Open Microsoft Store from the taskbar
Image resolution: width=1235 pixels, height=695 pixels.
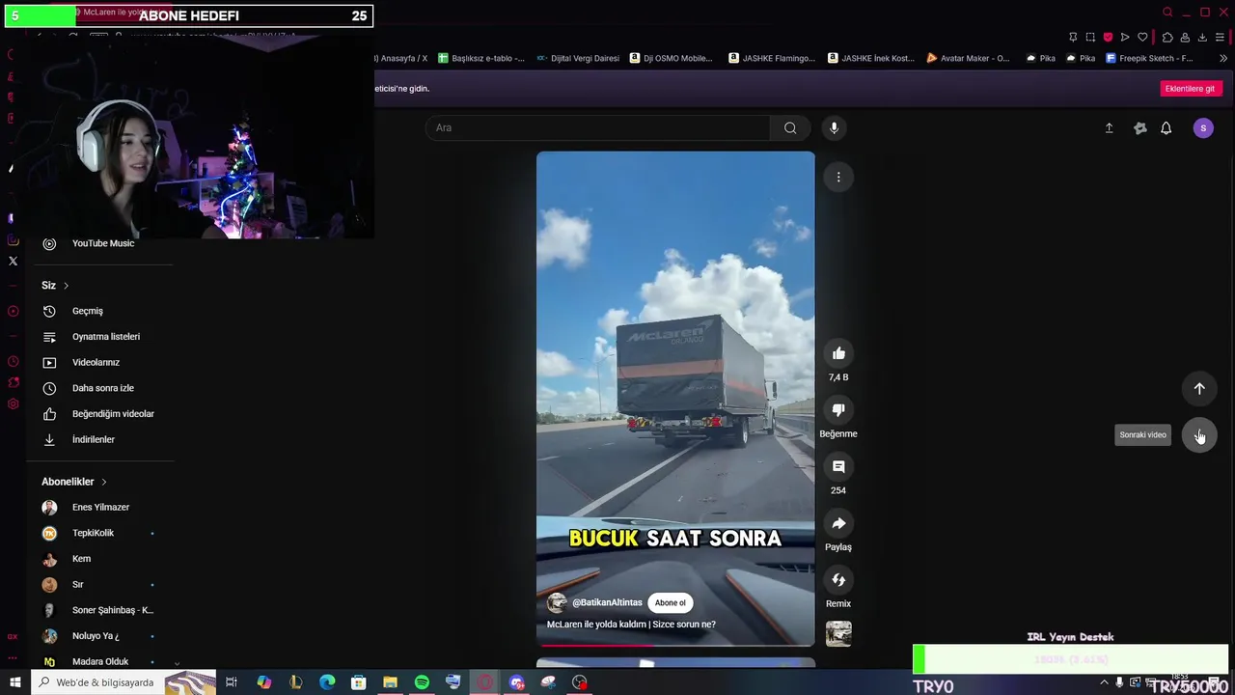point(358,682)
